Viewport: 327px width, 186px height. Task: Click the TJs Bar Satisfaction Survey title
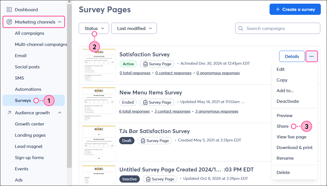pos(154,131)
